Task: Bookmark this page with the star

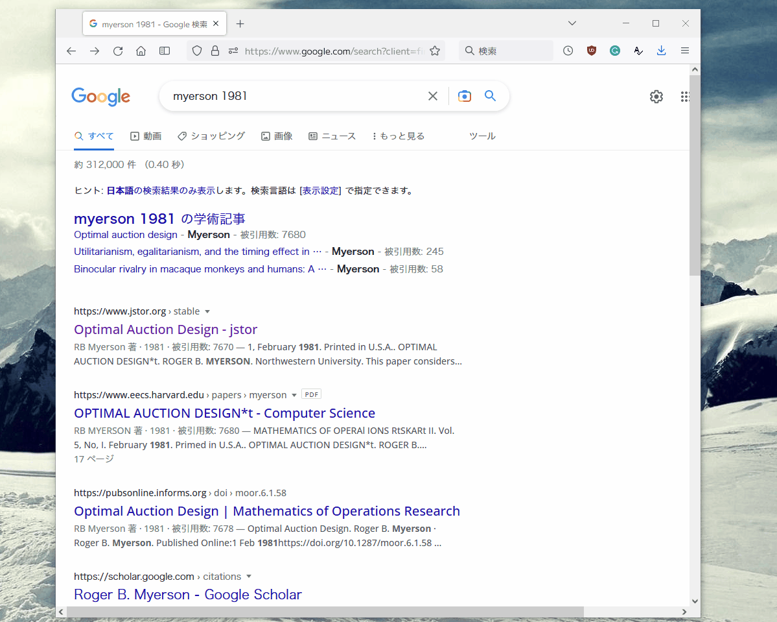Action: pos(435,51)
